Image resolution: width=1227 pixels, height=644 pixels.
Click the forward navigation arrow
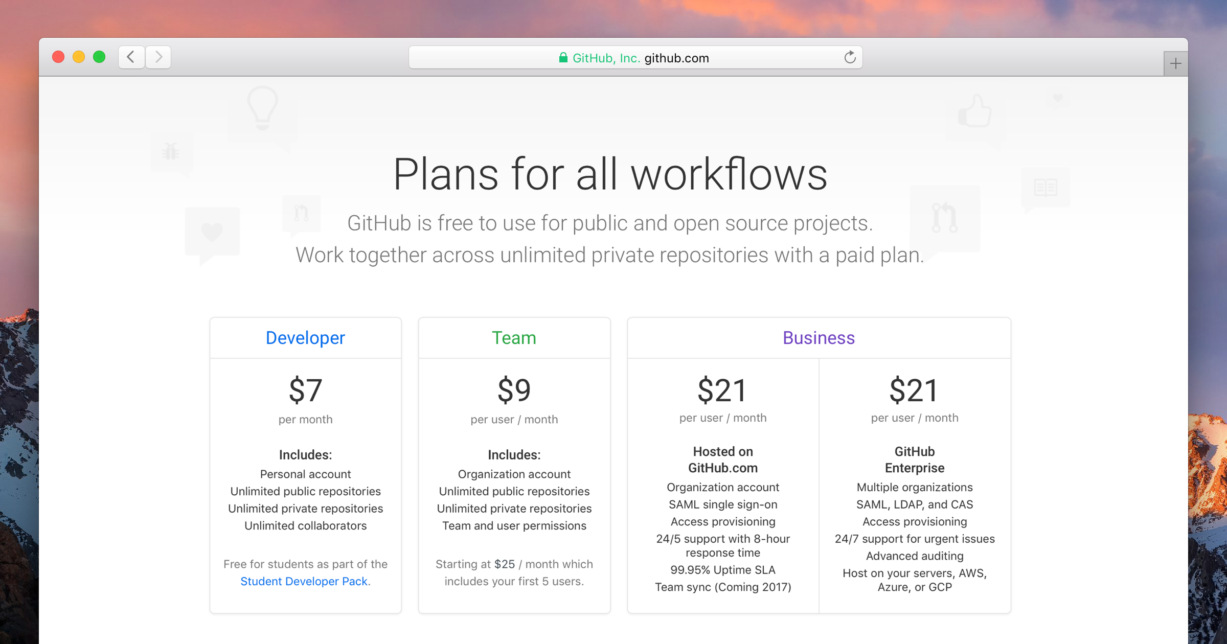pyautogui.click(x=158, y=57)
